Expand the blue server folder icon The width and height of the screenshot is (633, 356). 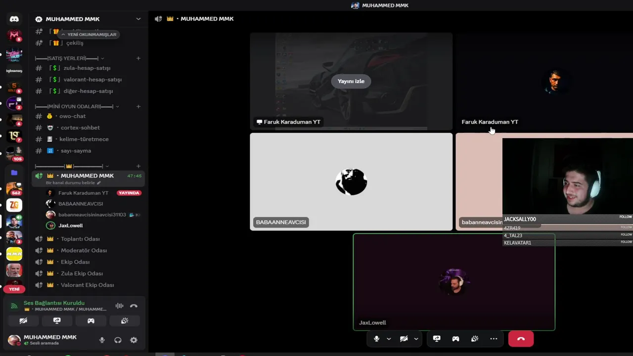click(14, 173)
